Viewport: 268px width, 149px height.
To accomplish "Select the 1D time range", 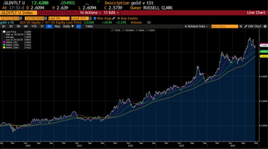I will pyautogui.click(x=3, y=26).
